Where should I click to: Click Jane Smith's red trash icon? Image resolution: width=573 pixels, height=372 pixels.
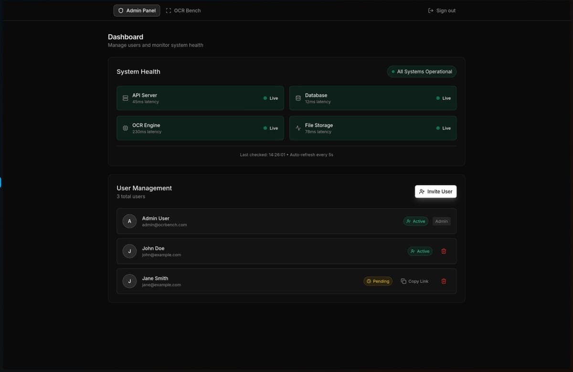point(444,281)
